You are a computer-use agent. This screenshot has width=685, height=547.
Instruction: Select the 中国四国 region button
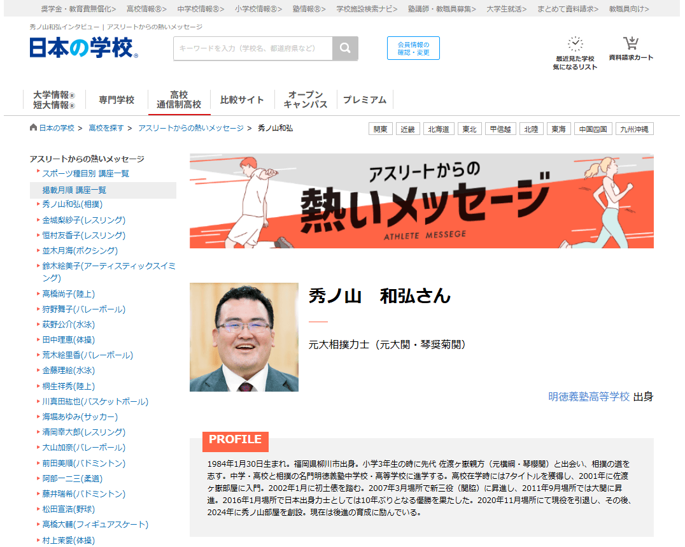[x=593, y=129]
